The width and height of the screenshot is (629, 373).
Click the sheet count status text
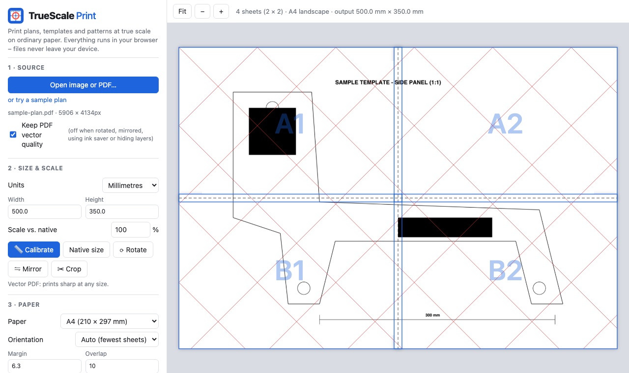[x=329, y=11]
